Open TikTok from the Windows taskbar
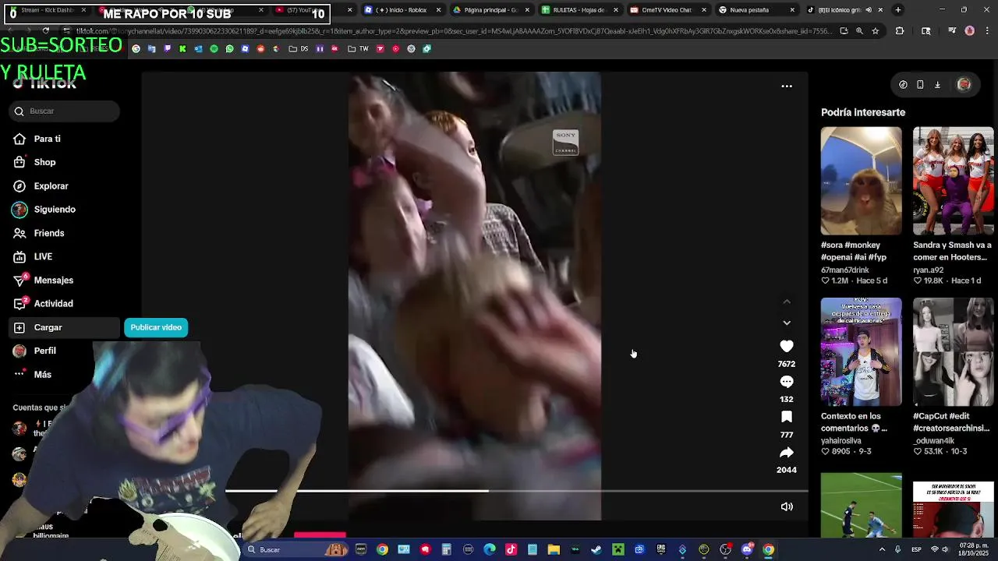 [x=511, y=550]
